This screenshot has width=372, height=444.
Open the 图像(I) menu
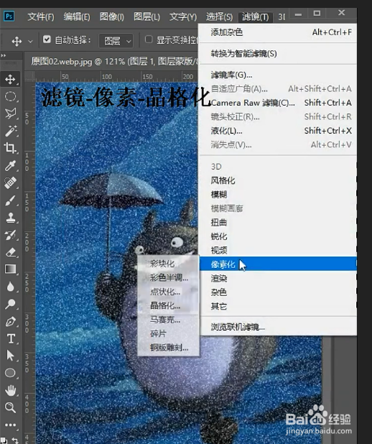tap(112, 17)
